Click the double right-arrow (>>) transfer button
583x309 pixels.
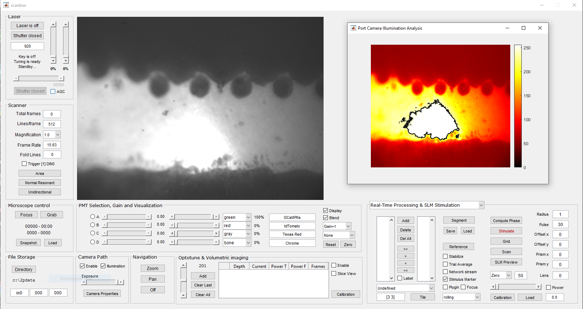(405, 249)
